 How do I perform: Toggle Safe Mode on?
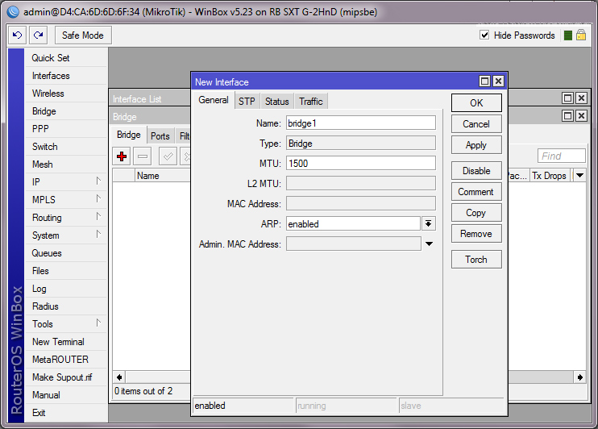(83, 35)
